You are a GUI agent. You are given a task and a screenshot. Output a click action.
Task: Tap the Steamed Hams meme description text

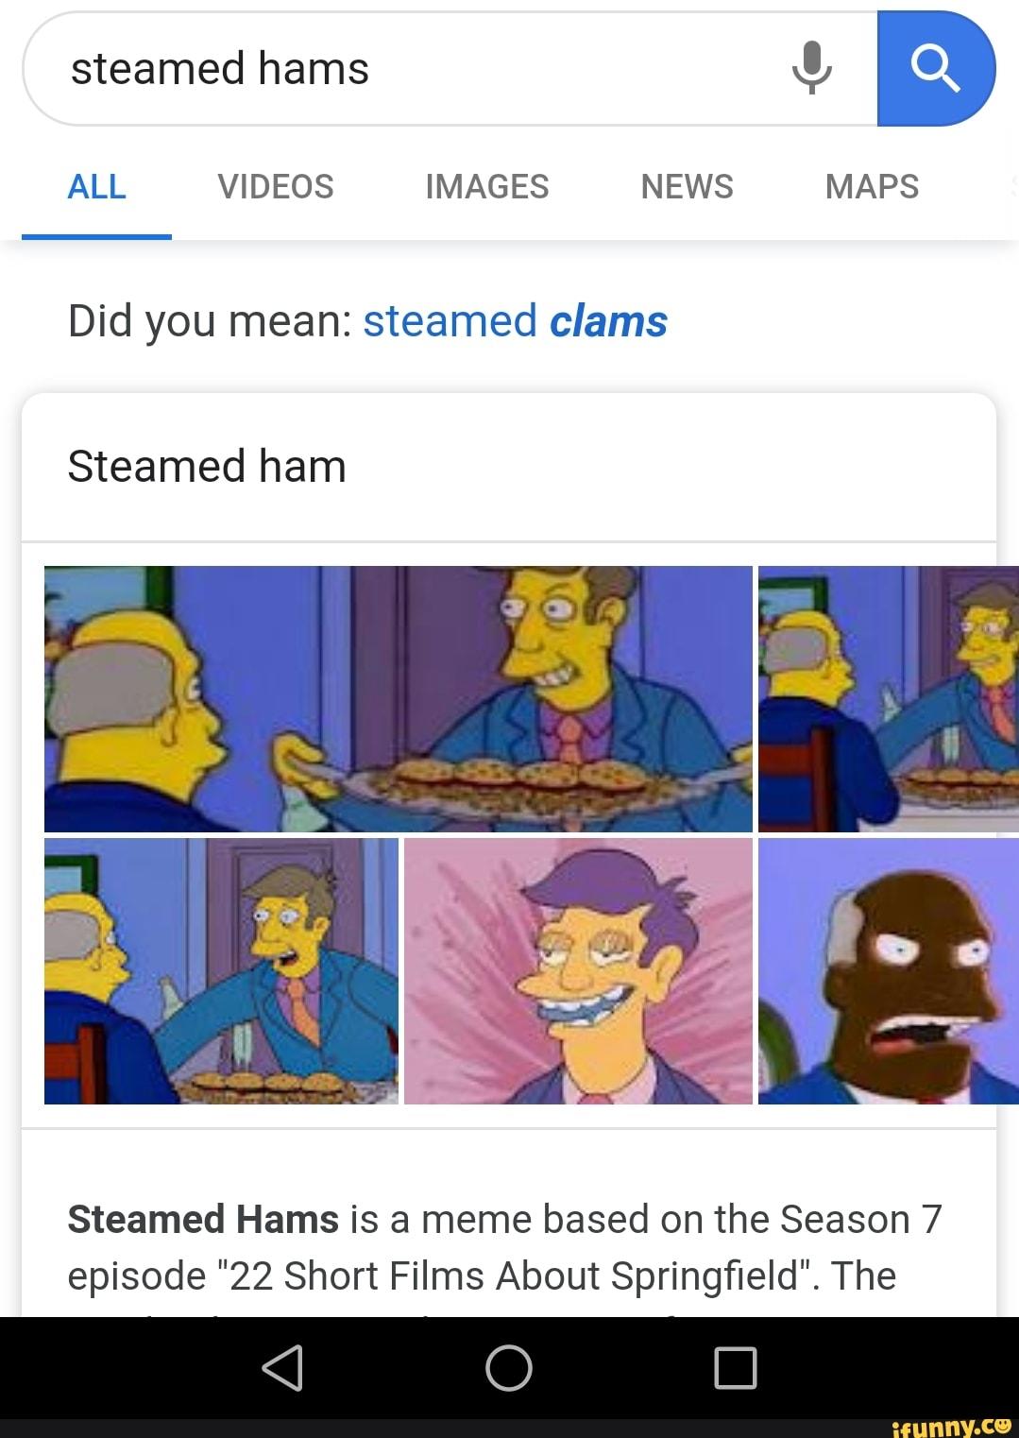tap(505, 1247)
